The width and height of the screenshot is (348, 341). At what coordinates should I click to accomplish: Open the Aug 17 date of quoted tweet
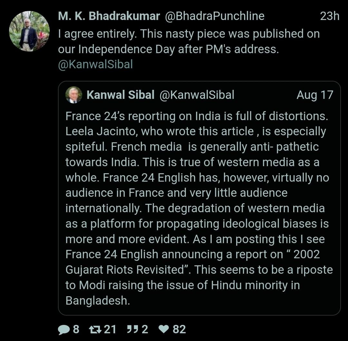tap(314, 95)
